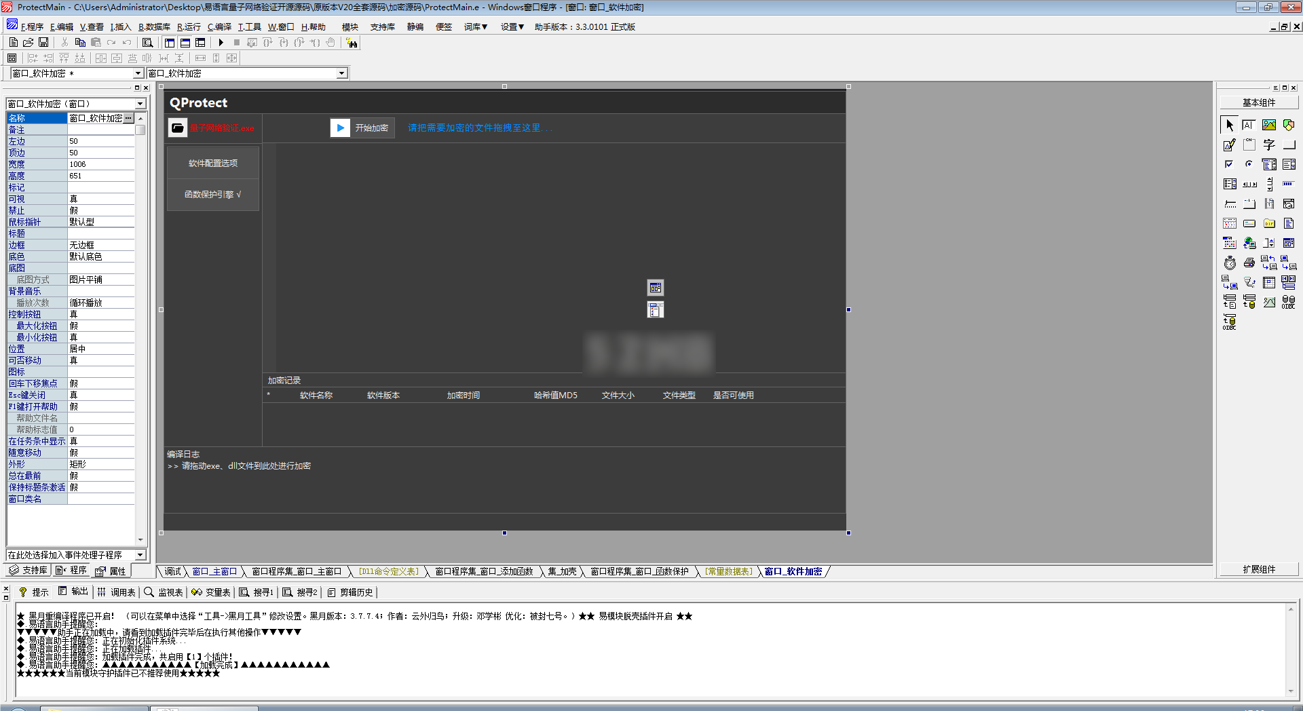Viewport: 1303px width, 711px height.
Task: Click the Copy toolbar icon
Action: 80,43
